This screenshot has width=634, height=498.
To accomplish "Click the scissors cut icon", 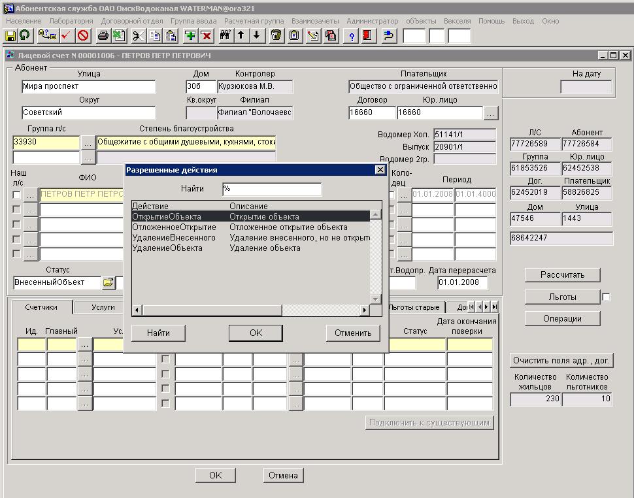I will (139, 35).
